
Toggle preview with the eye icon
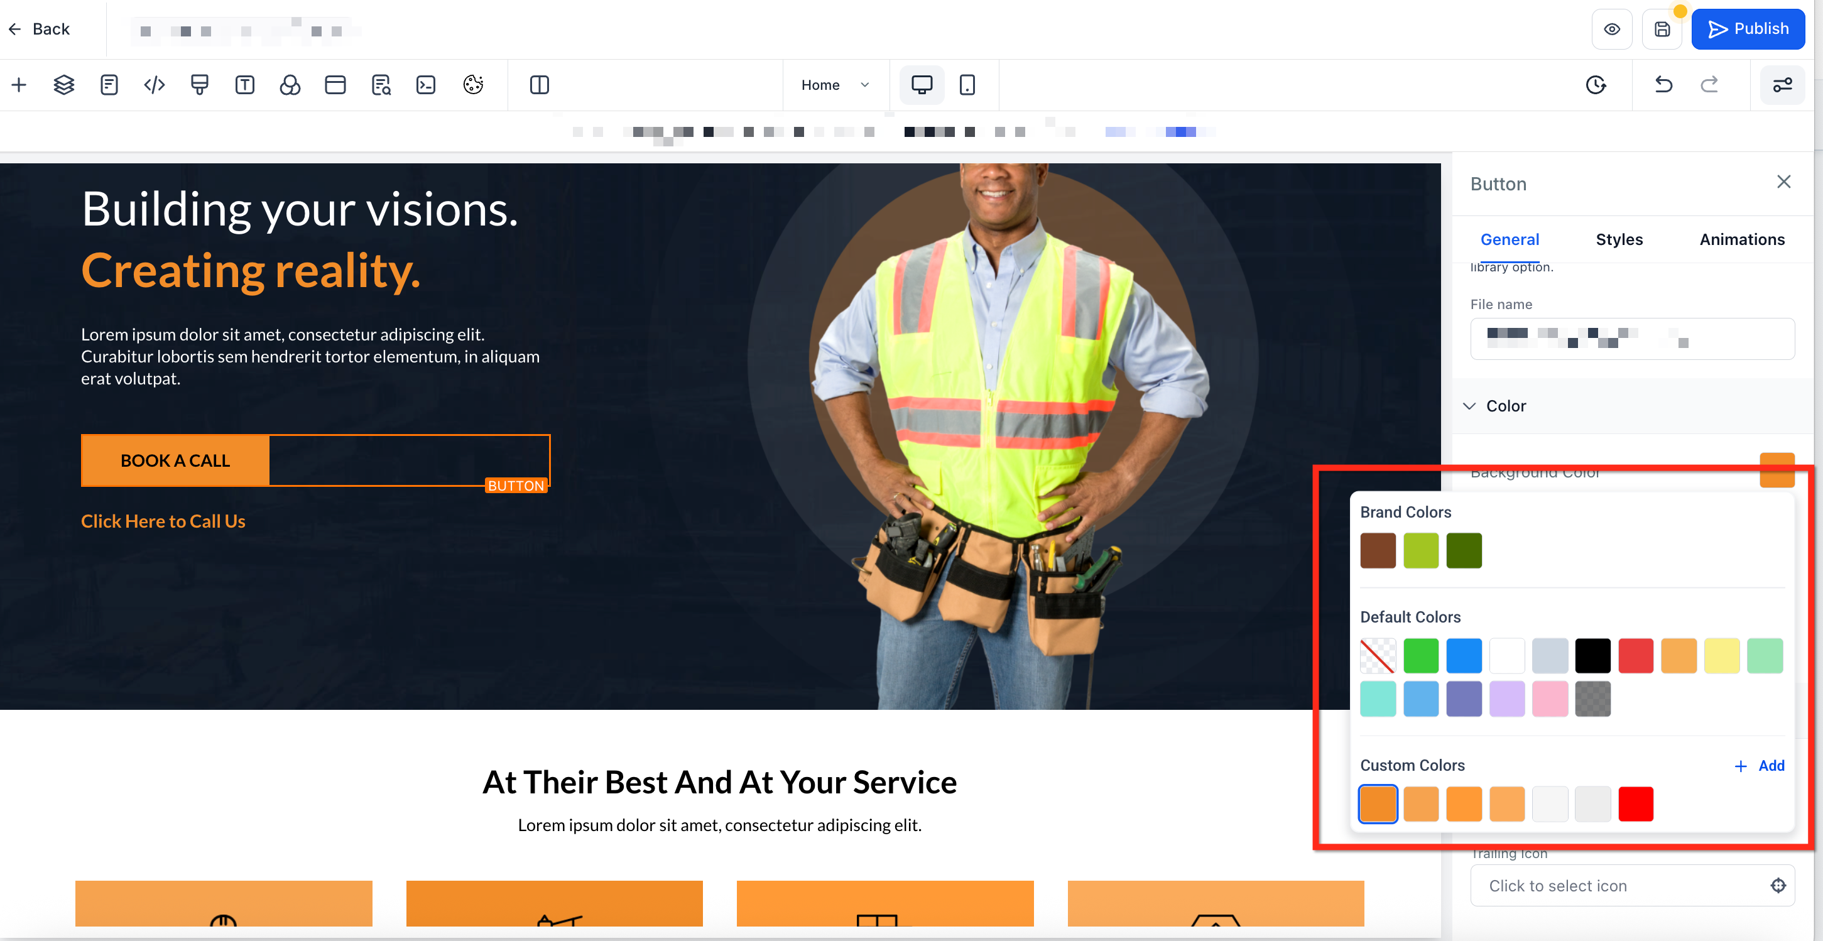1611,29
